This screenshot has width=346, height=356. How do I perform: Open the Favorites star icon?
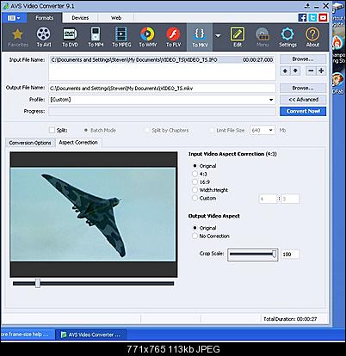point(18,37)
